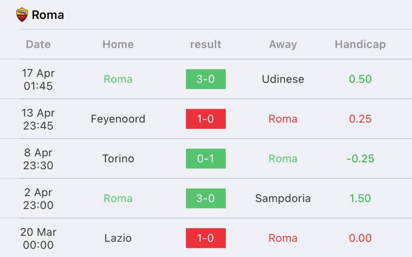This screenshot has width=412, height=257.
Task: Open the 3-0 result versus Udinese
Action: click(x=206, y=79)
